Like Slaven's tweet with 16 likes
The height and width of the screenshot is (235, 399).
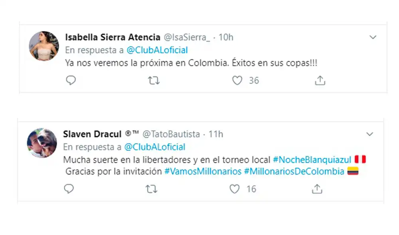[x=235, y=189]
